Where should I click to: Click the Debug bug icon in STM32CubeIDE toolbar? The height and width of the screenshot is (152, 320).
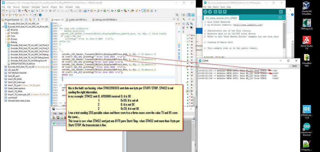click(112, 11)
